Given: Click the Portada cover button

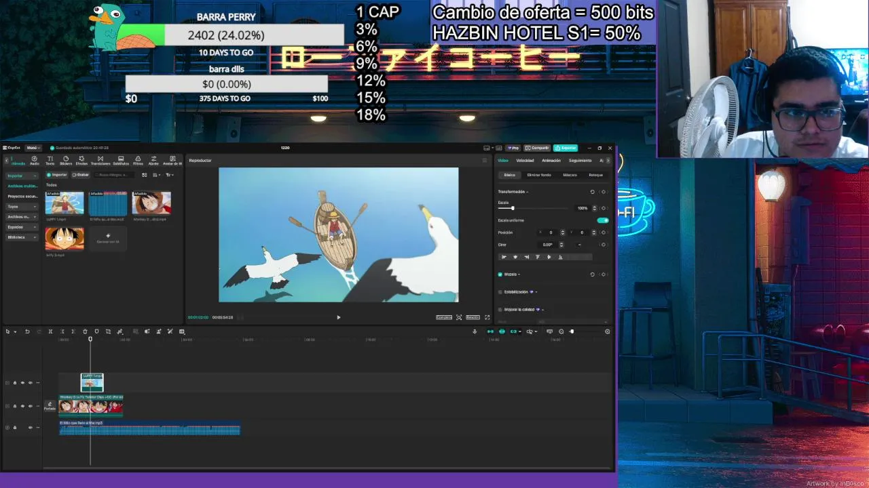Looking at the screenshot, I should [50, 406].
